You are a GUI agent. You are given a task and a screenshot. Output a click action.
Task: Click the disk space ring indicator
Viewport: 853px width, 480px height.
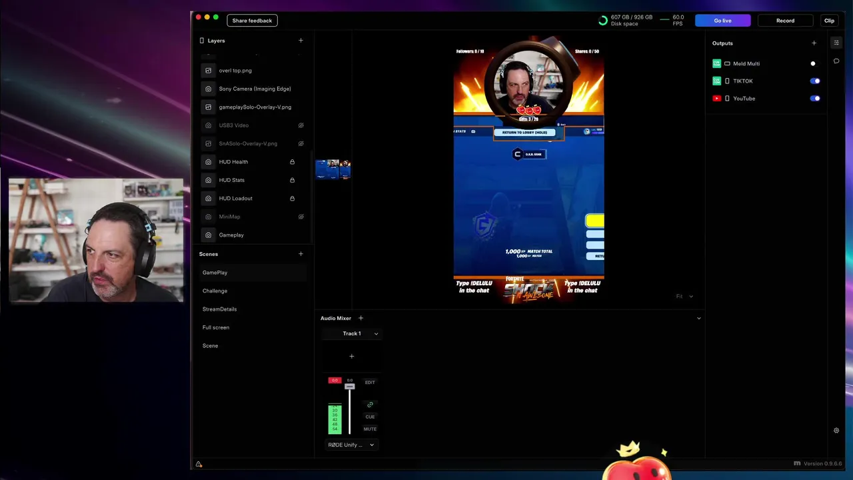click(603, 21)
